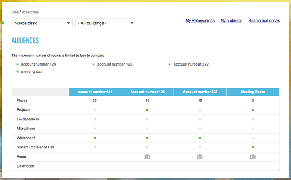Click System Conference Call row label
The image size is (291, 180).
(35, 147)
